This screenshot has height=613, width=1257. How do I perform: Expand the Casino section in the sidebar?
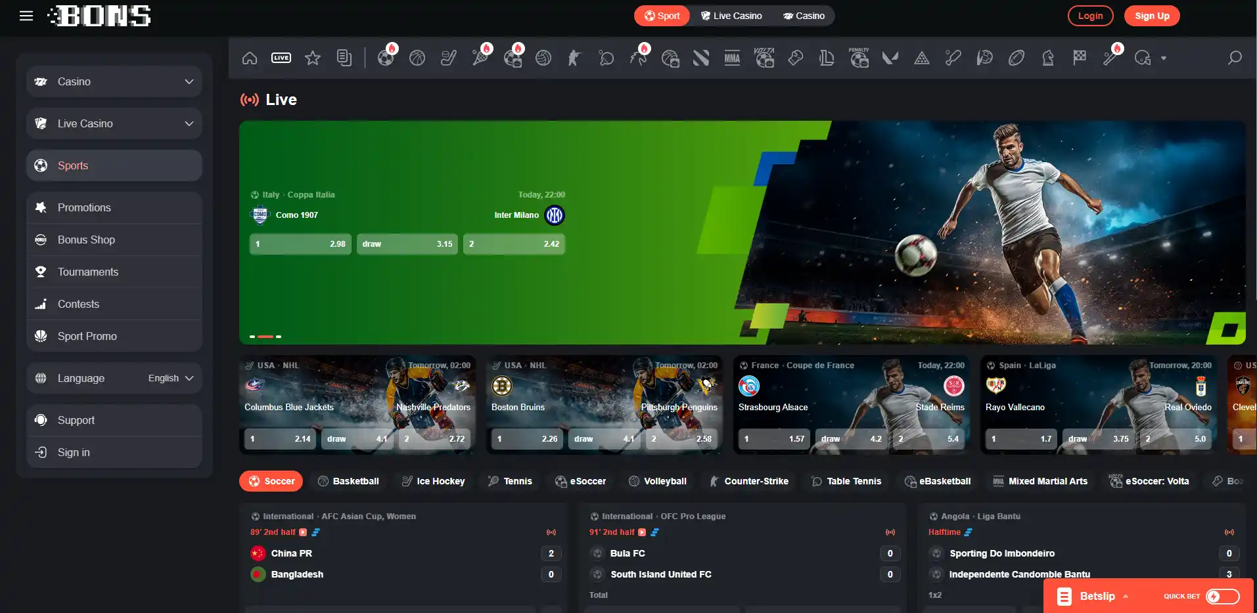[114, 81]
